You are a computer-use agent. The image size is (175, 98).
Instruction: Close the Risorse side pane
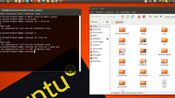pyautogui.click(x=107, y=22)
